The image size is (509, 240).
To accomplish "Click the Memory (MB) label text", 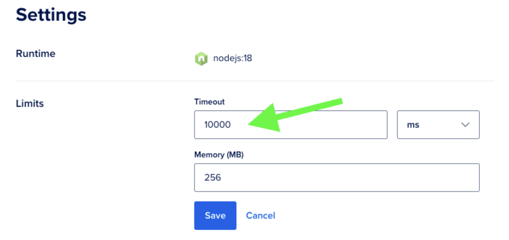I will pyautogui.click(x=219, y=154).
